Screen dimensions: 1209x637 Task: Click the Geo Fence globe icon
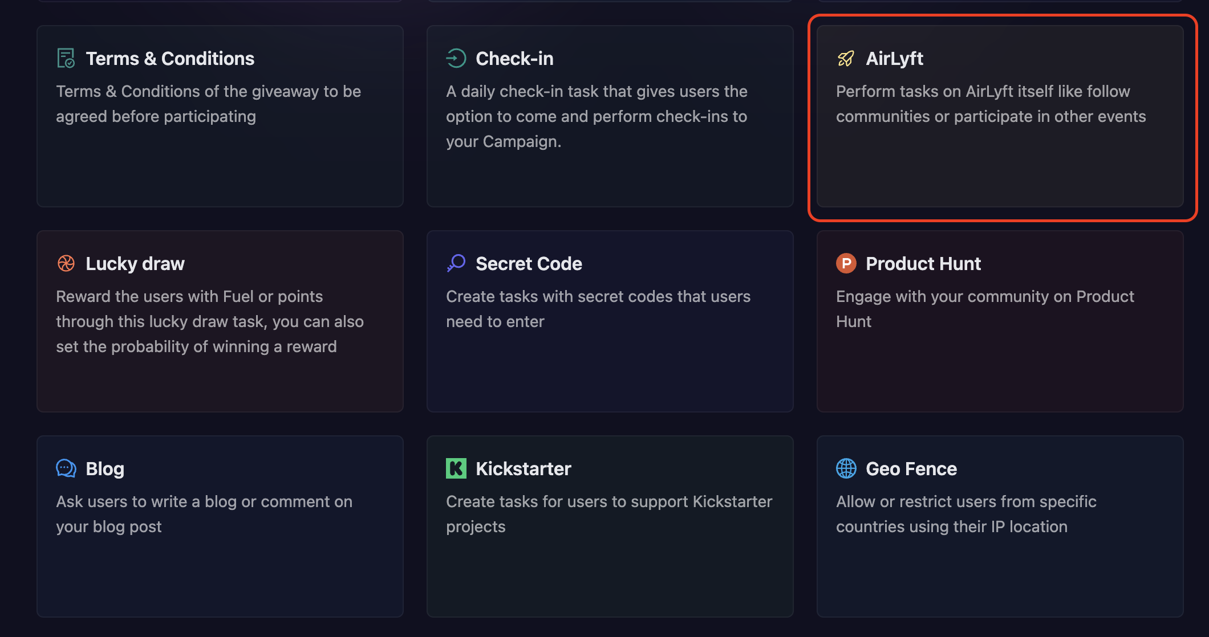pyautogui.click(x=846, y=468)
